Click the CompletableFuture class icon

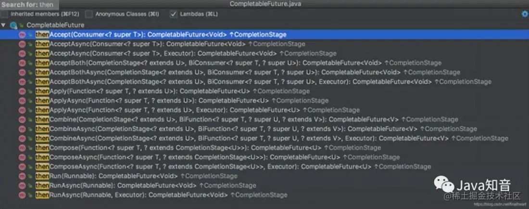point(14,25)
